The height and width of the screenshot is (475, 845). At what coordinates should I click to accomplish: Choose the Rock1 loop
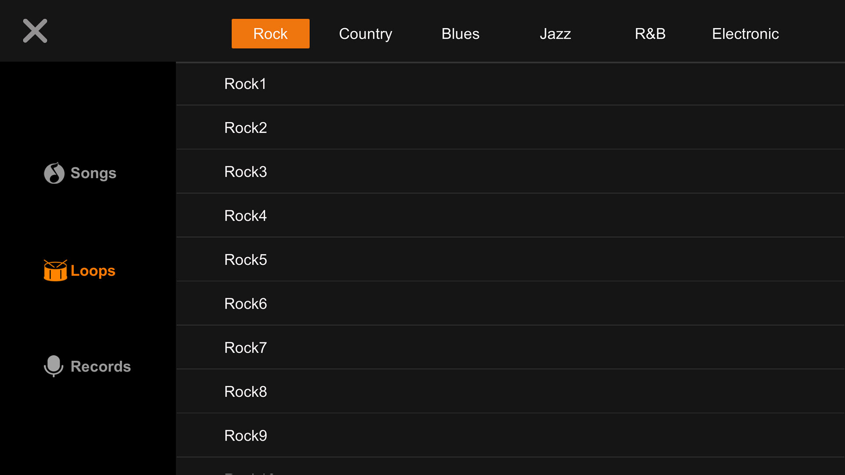[x=246, y=84]
